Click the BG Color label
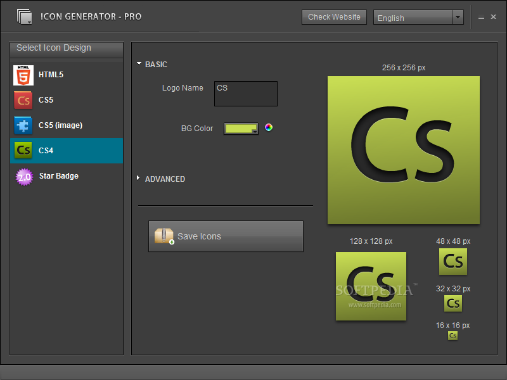The image size is (507, 380). (197, 129)
